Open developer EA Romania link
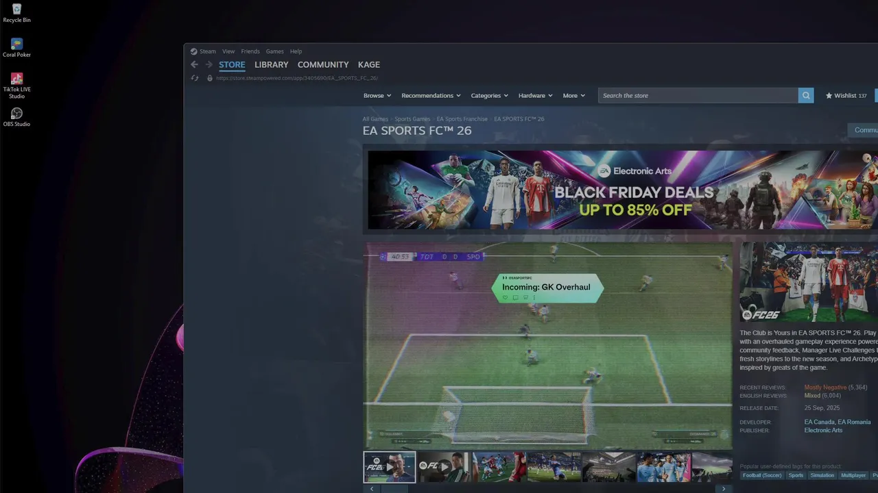878x493 pixels. [x=854, y=422]
